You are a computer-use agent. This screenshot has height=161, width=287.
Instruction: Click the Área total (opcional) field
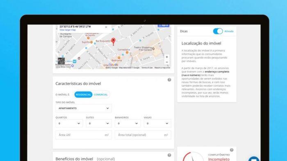(x=143, y=135)
